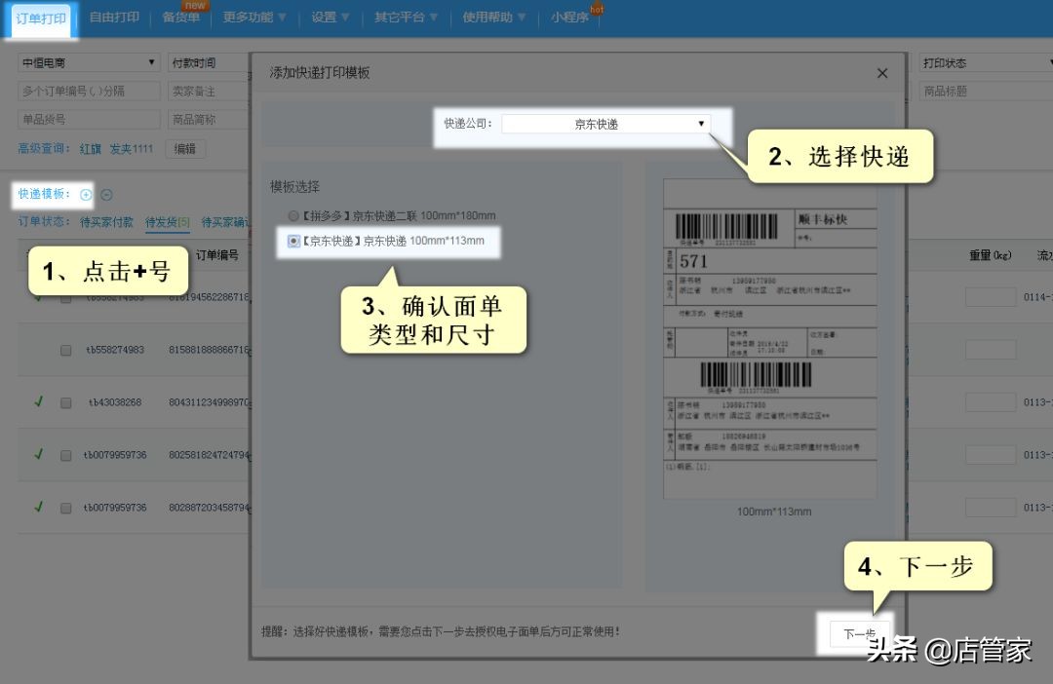Close the 添加快递打印模板 dialog
This screenshot has width=1053, height=684.
click(882, 73)
